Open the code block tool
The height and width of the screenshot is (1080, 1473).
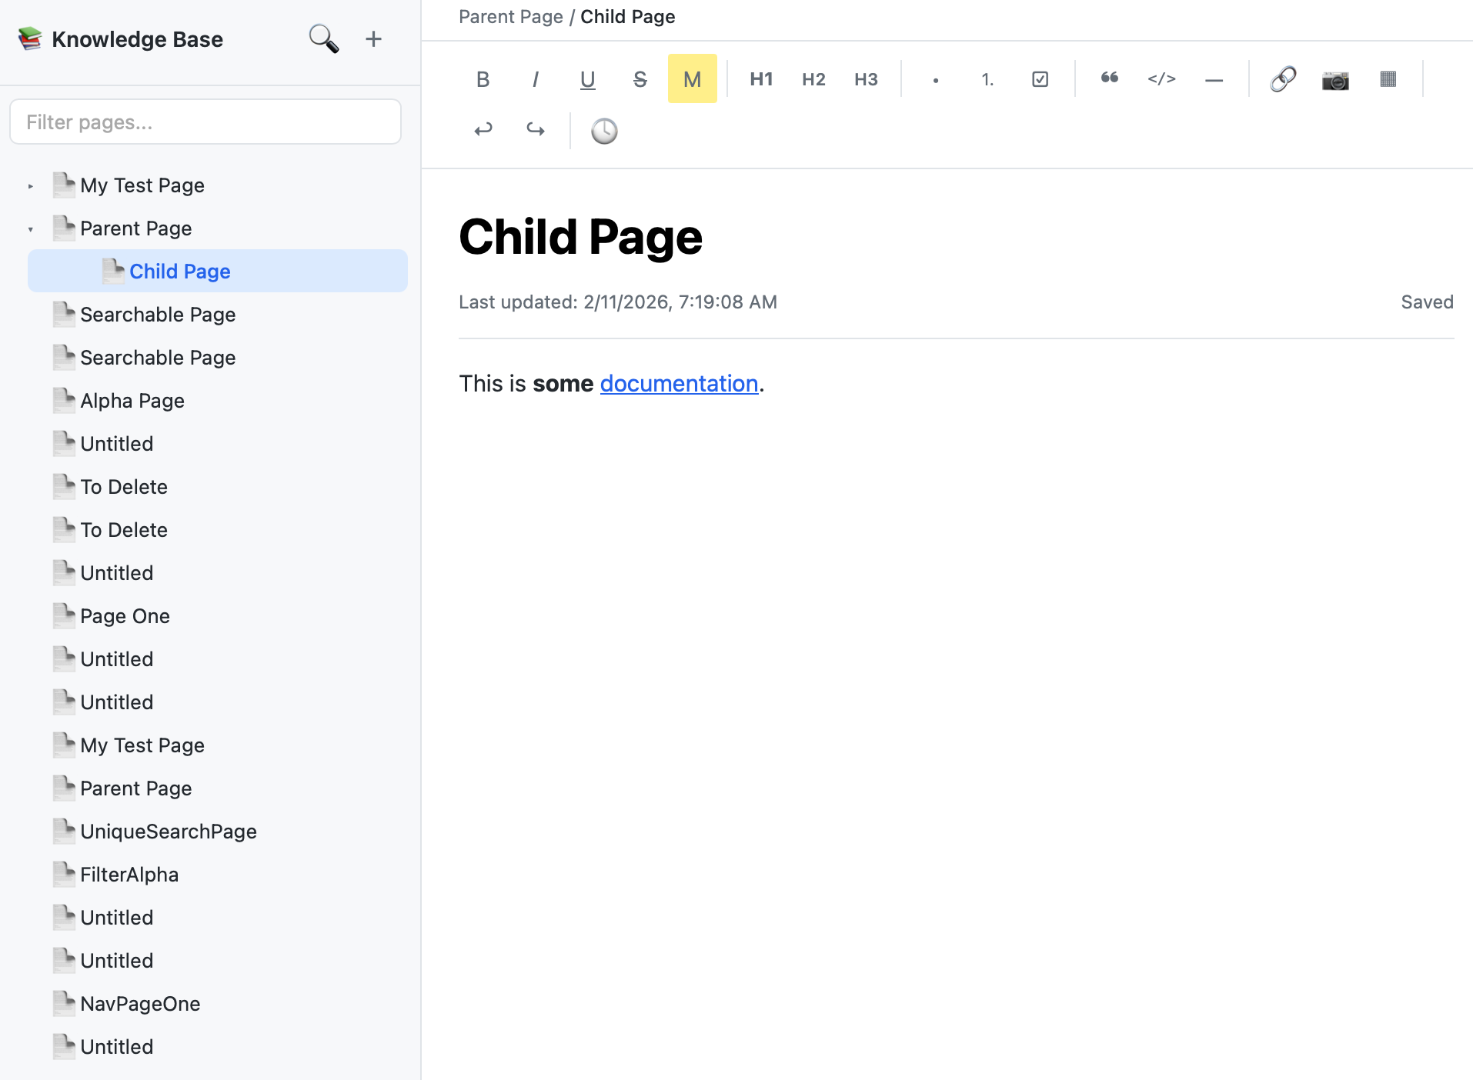pos(1161,78)
